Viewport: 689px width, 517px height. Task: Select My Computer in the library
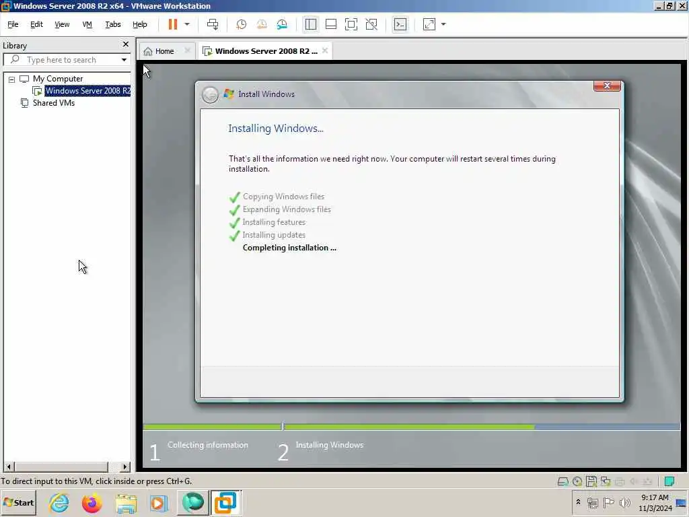point(58,79)
